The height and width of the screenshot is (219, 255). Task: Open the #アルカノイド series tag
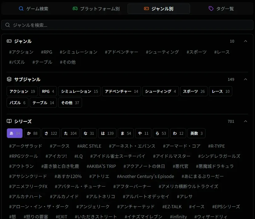(64, 196)
